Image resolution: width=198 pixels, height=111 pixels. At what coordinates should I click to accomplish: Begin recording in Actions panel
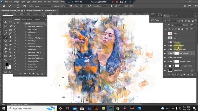(x=25, y=74)
